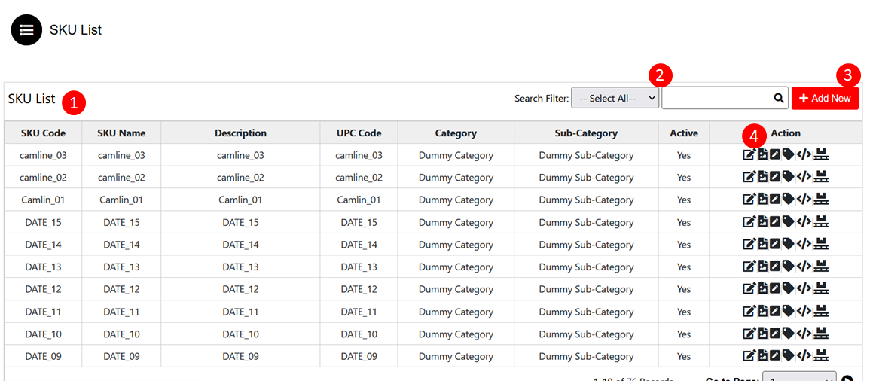Click the Category column header
This screenshot has height=381, width=876.
point(456,133)
